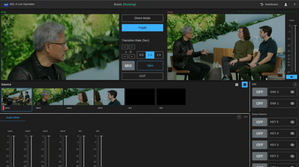Enable KEY 5 using its OFF button

259,122
